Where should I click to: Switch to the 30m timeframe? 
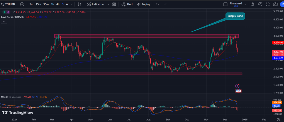point(46,4)
